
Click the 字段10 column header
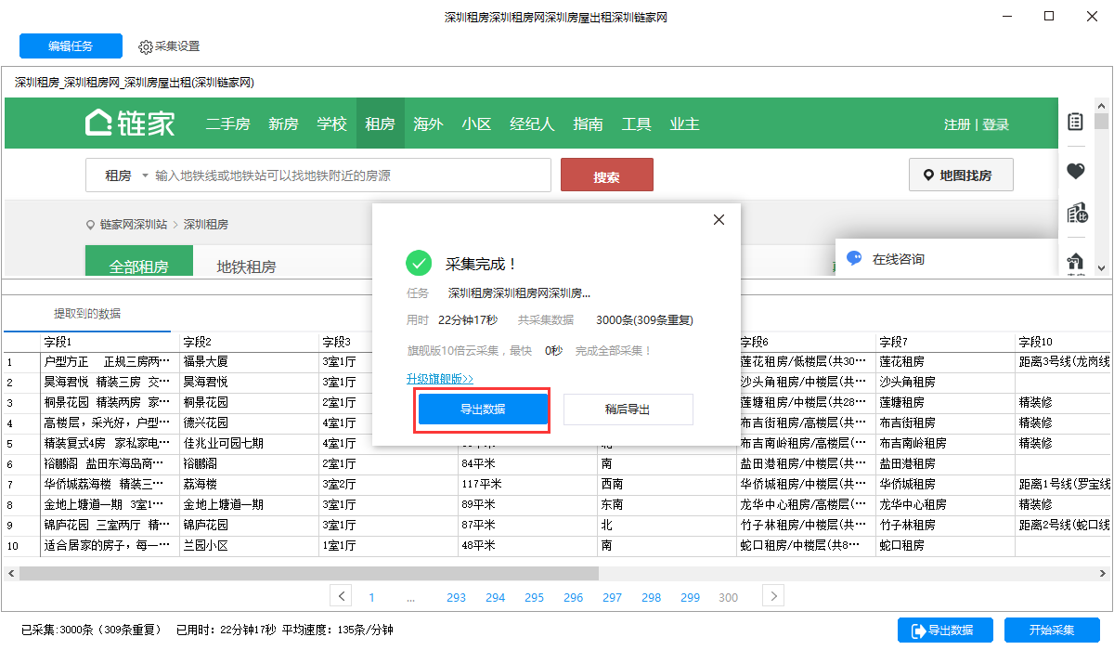[1063, 342]
